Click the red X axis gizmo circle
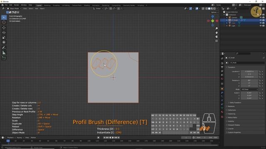 tap(217, 21)
